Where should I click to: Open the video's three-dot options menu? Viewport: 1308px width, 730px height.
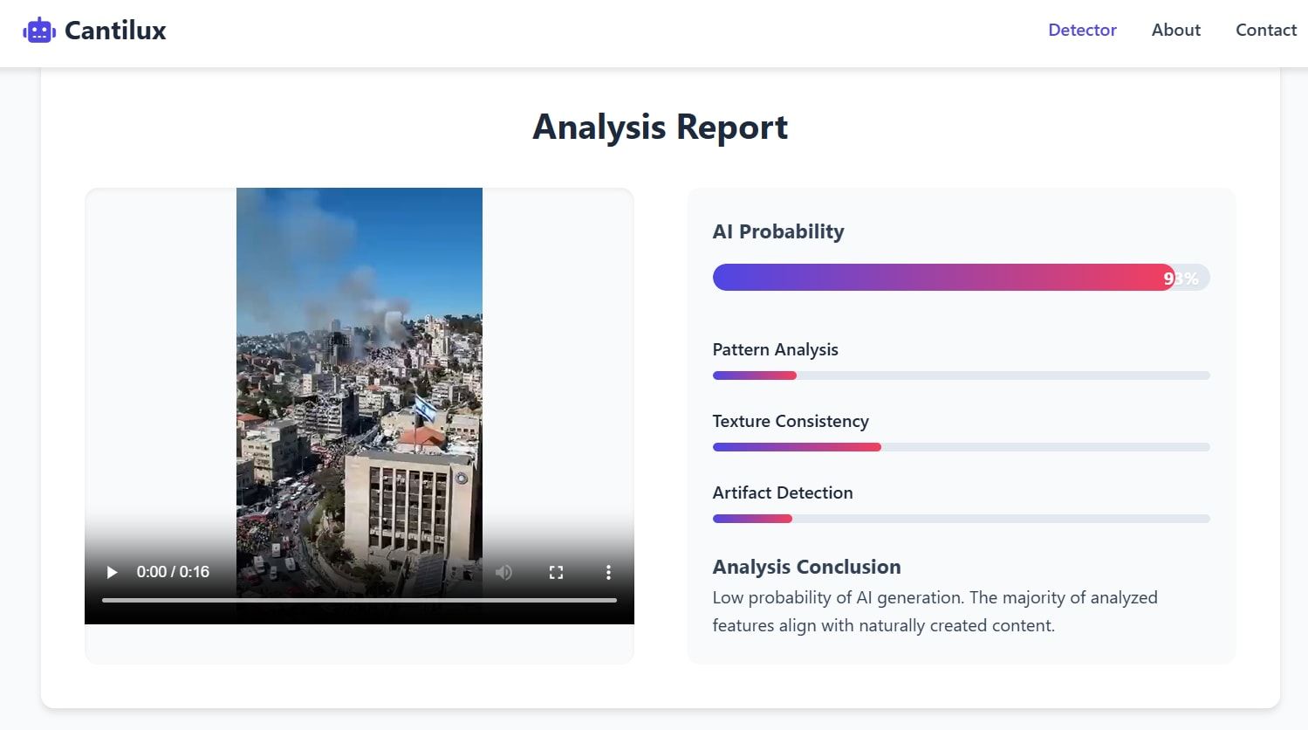[608, 572]
